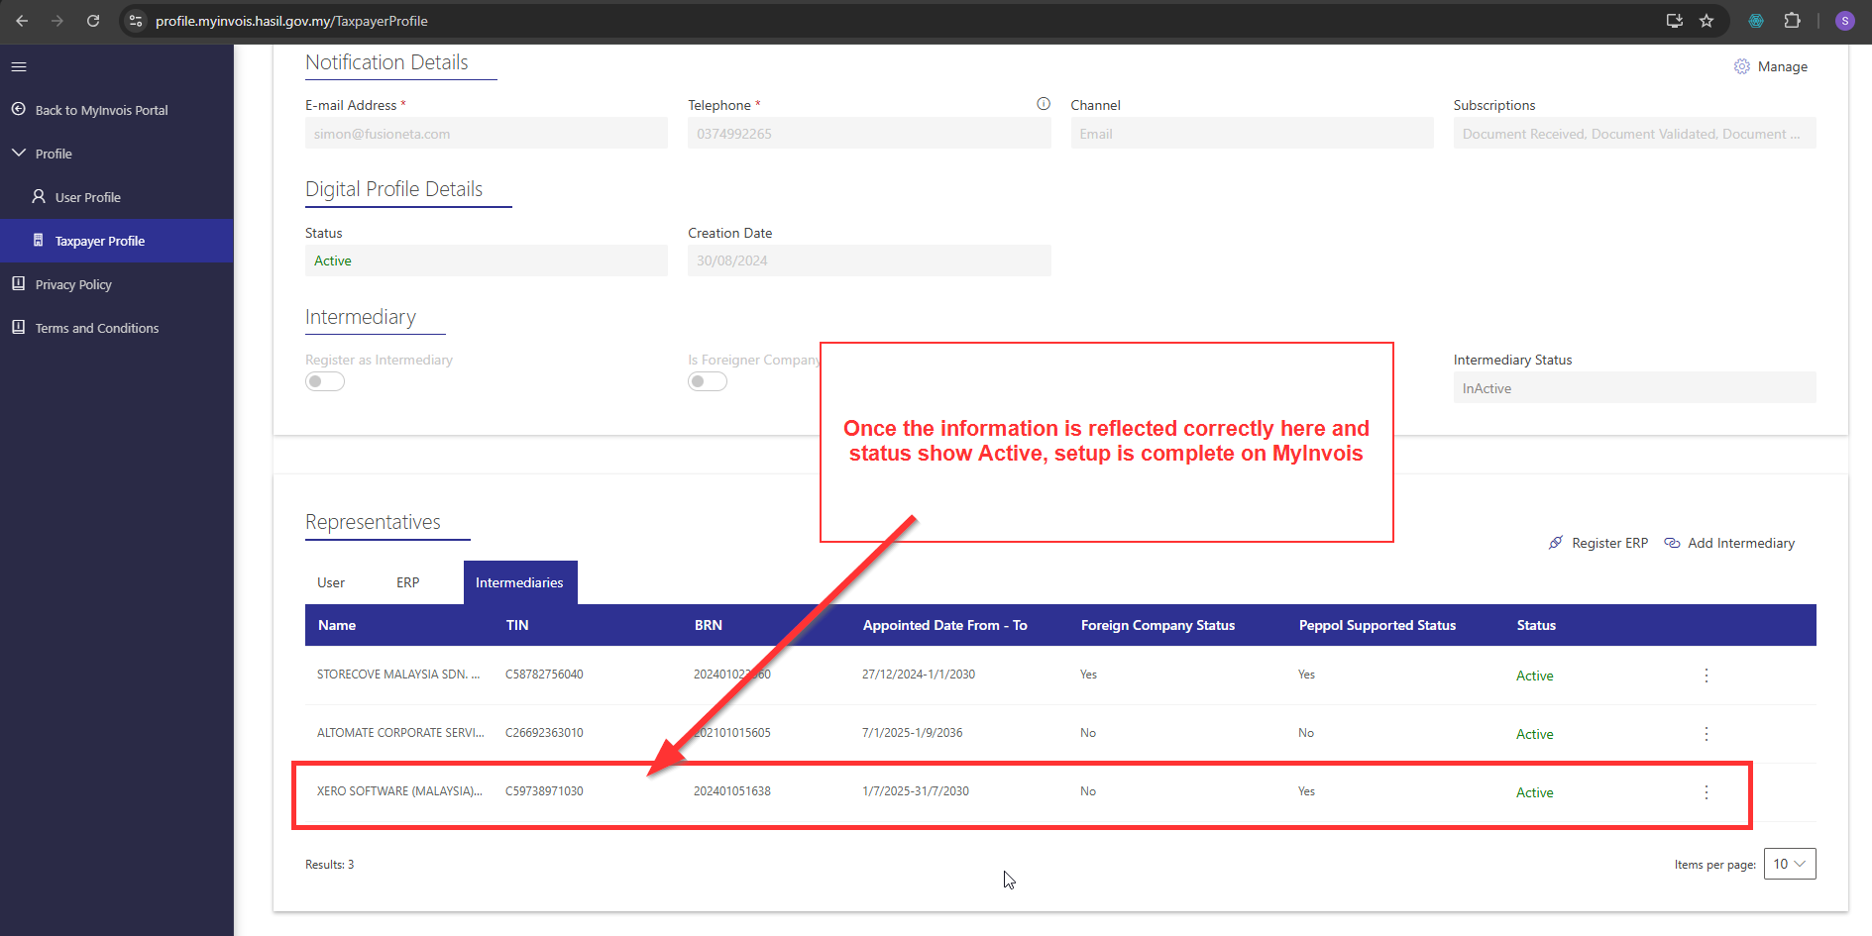Click the Telephone info icon
This screenshot has width=1872, height=936.
pos(1043,104)
